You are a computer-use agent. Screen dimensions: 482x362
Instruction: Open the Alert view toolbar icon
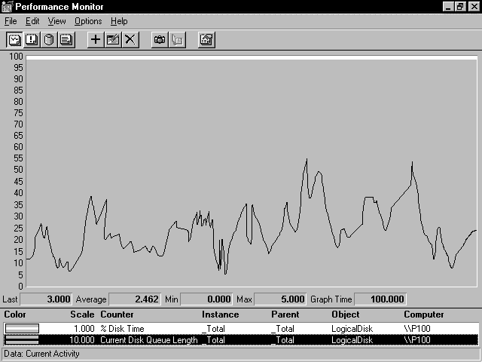[32, 40]
